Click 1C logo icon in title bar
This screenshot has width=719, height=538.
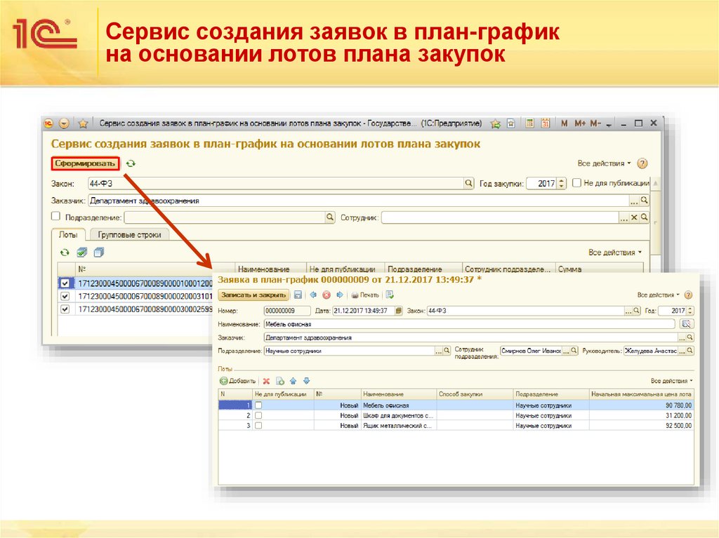click(48, 123)
